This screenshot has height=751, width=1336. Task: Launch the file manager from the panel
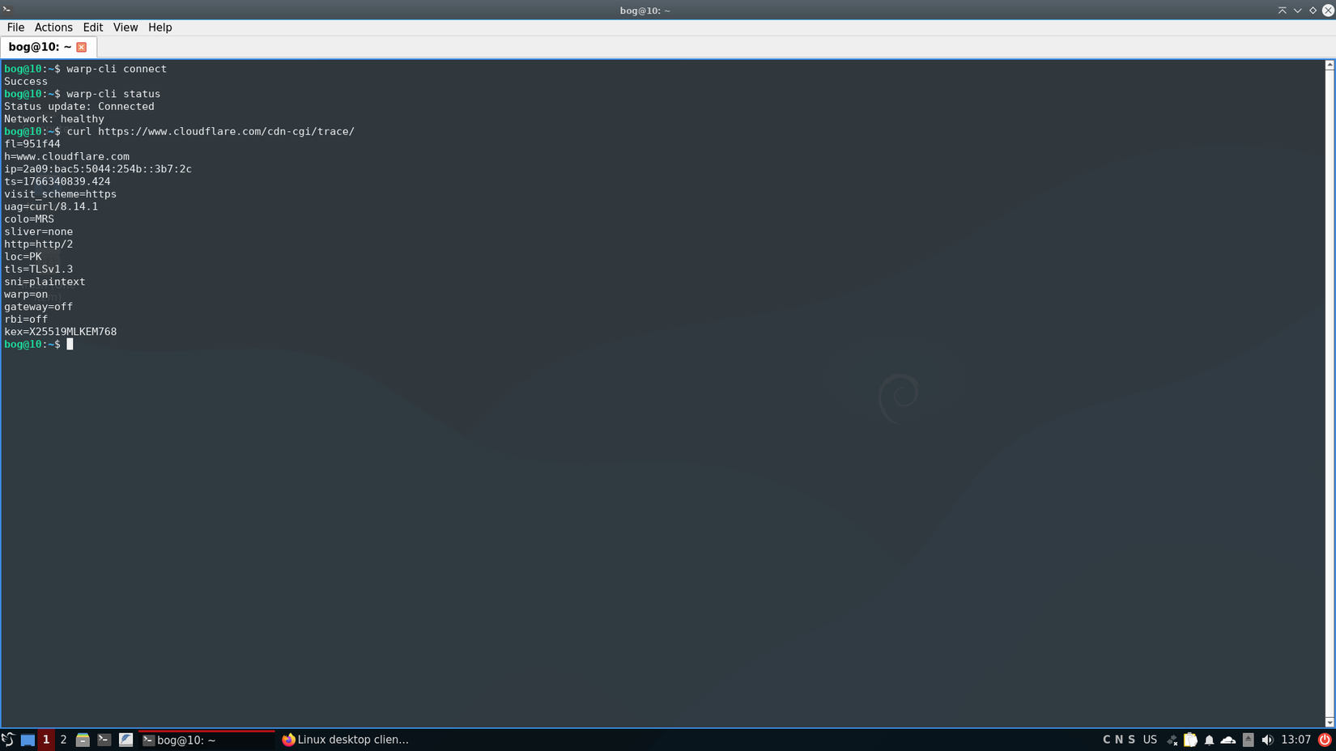(x=83, y=740)
